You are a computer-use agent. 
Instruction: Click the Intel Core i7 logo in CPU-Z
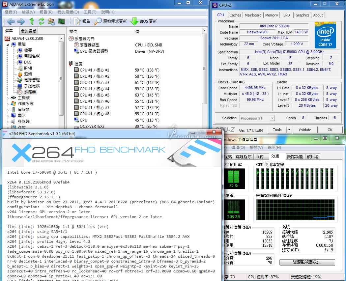point(325,35)
